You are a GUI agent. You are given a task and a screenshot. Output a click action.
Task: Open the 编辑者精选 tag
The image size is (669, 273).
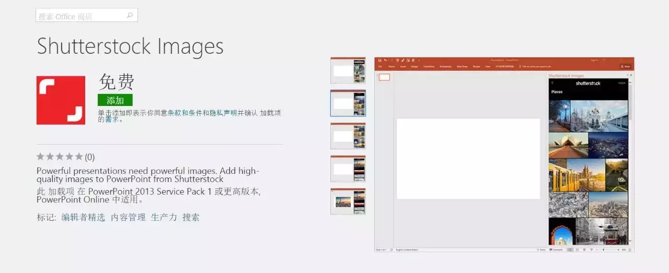click(83, 217)
